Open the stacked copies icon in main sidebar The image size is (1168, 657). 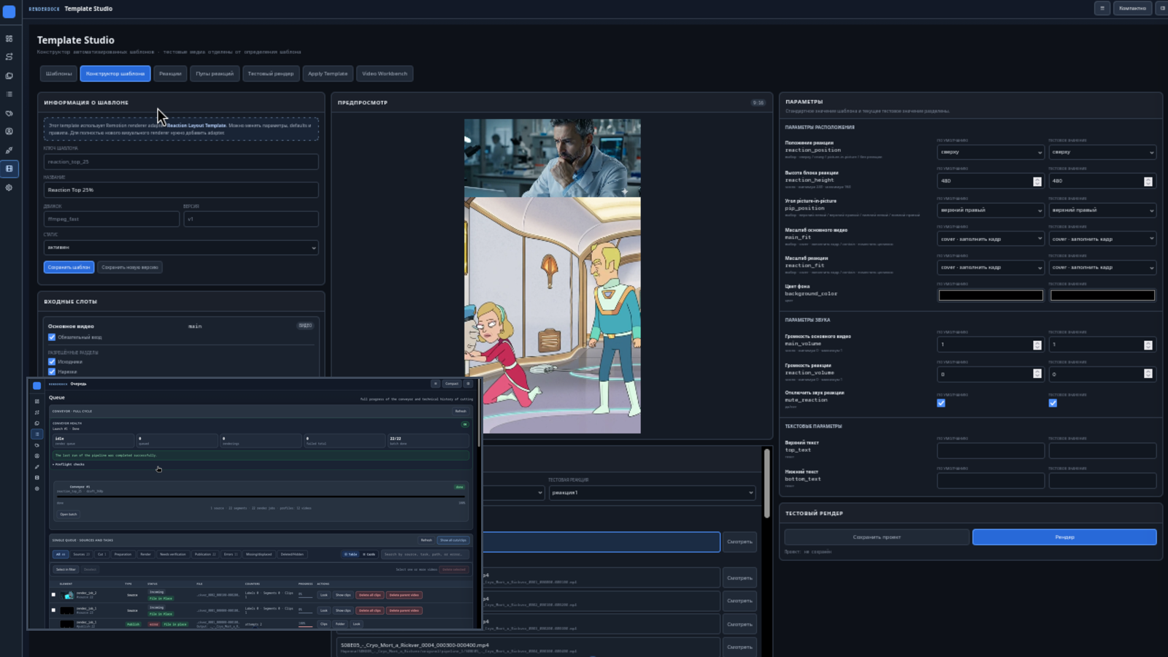tap(9, 76)
